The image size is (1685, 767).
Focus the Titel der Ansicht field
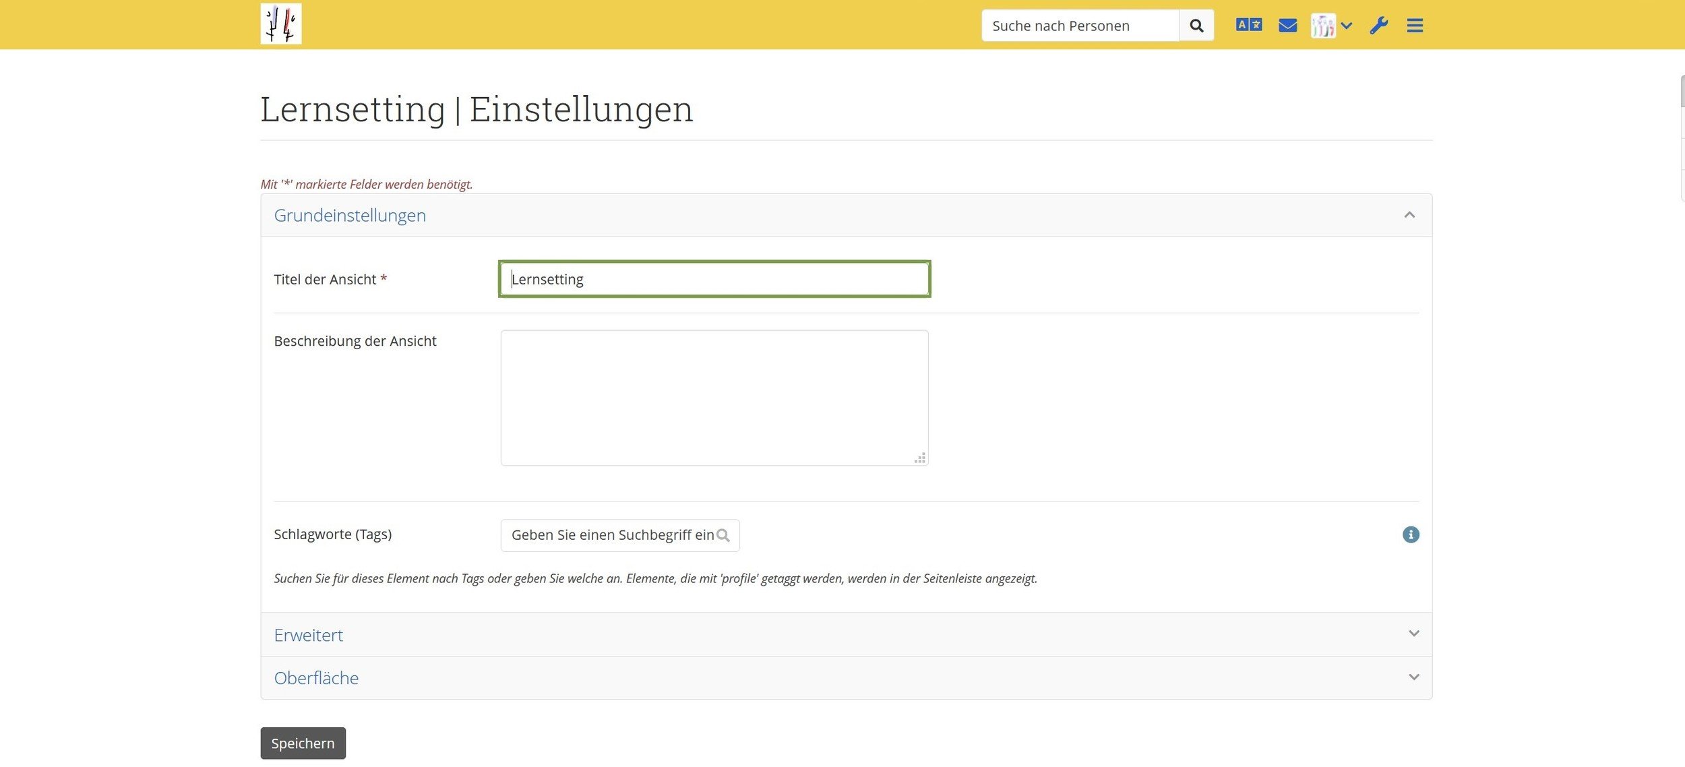(714, 279)
